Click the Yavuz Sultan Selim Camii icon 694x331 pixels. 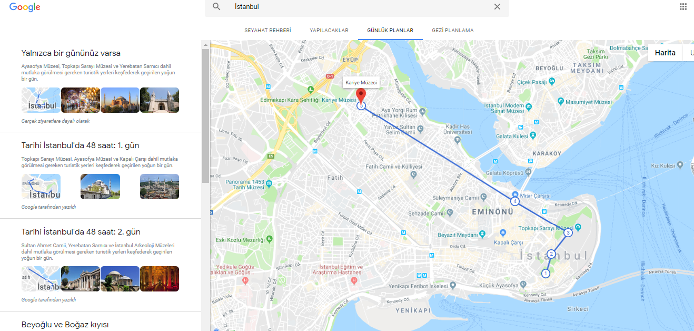[420, 128]
